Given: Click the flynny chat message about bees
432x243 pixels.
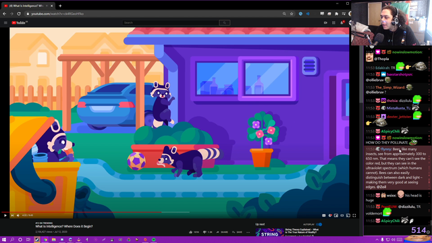Looking at the screenshot, I should click(x=397, y=168).
